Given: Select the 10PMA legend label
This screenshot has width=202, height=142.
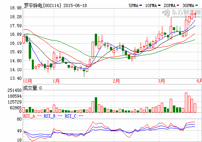Looking at the screenshot, I should point(151,5).
